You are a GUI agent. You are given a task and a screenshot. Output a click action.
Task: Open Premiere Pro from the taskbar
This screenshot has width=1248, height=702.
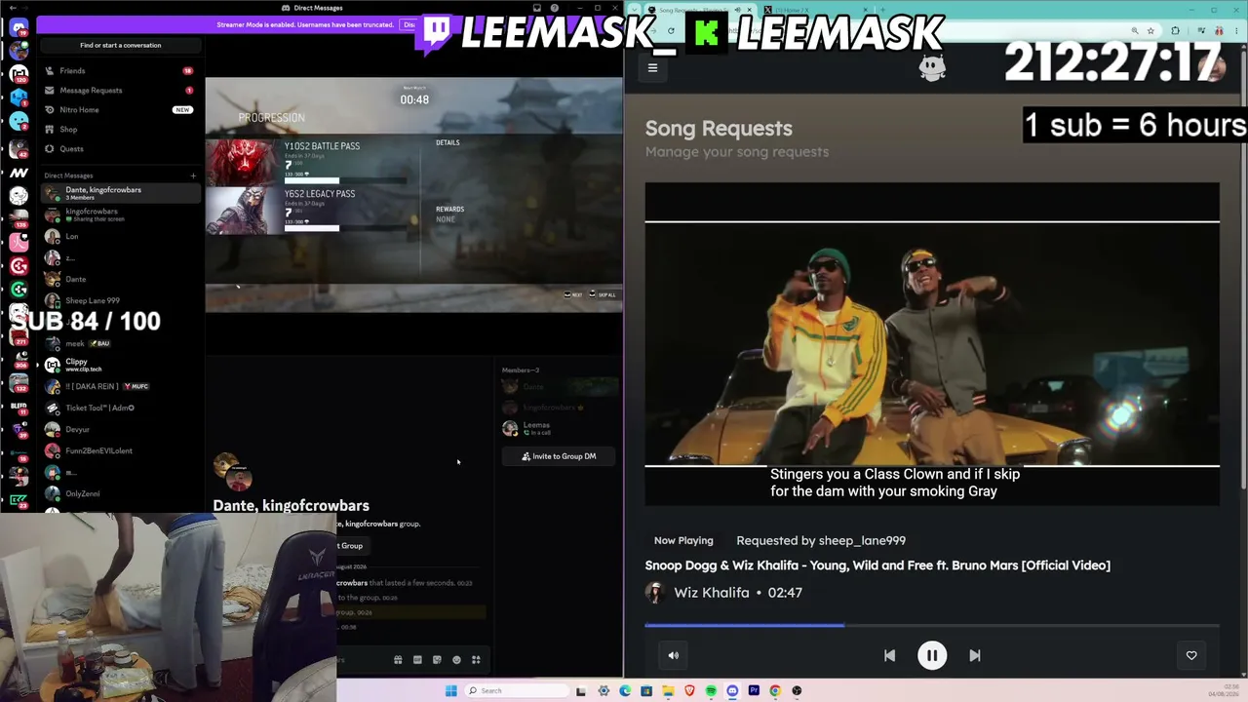coord(754,690)
